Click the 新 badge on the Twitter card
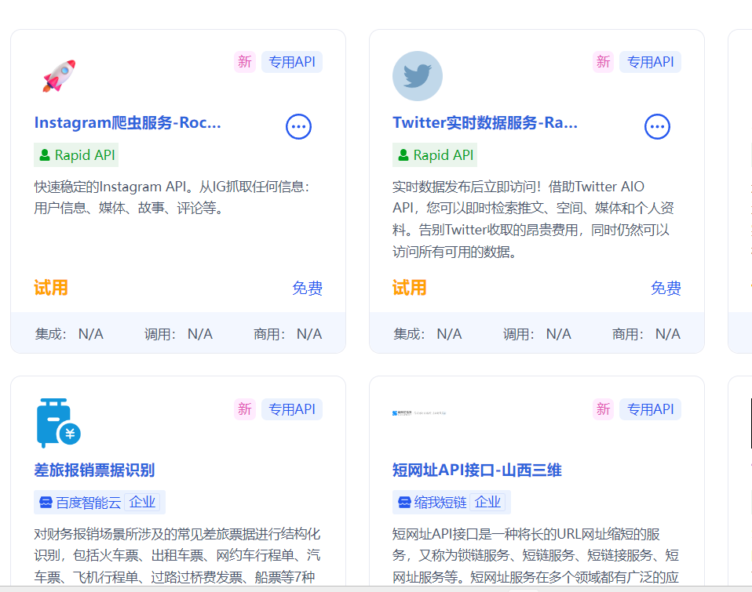The image size is (752, 592). (603, 62)
